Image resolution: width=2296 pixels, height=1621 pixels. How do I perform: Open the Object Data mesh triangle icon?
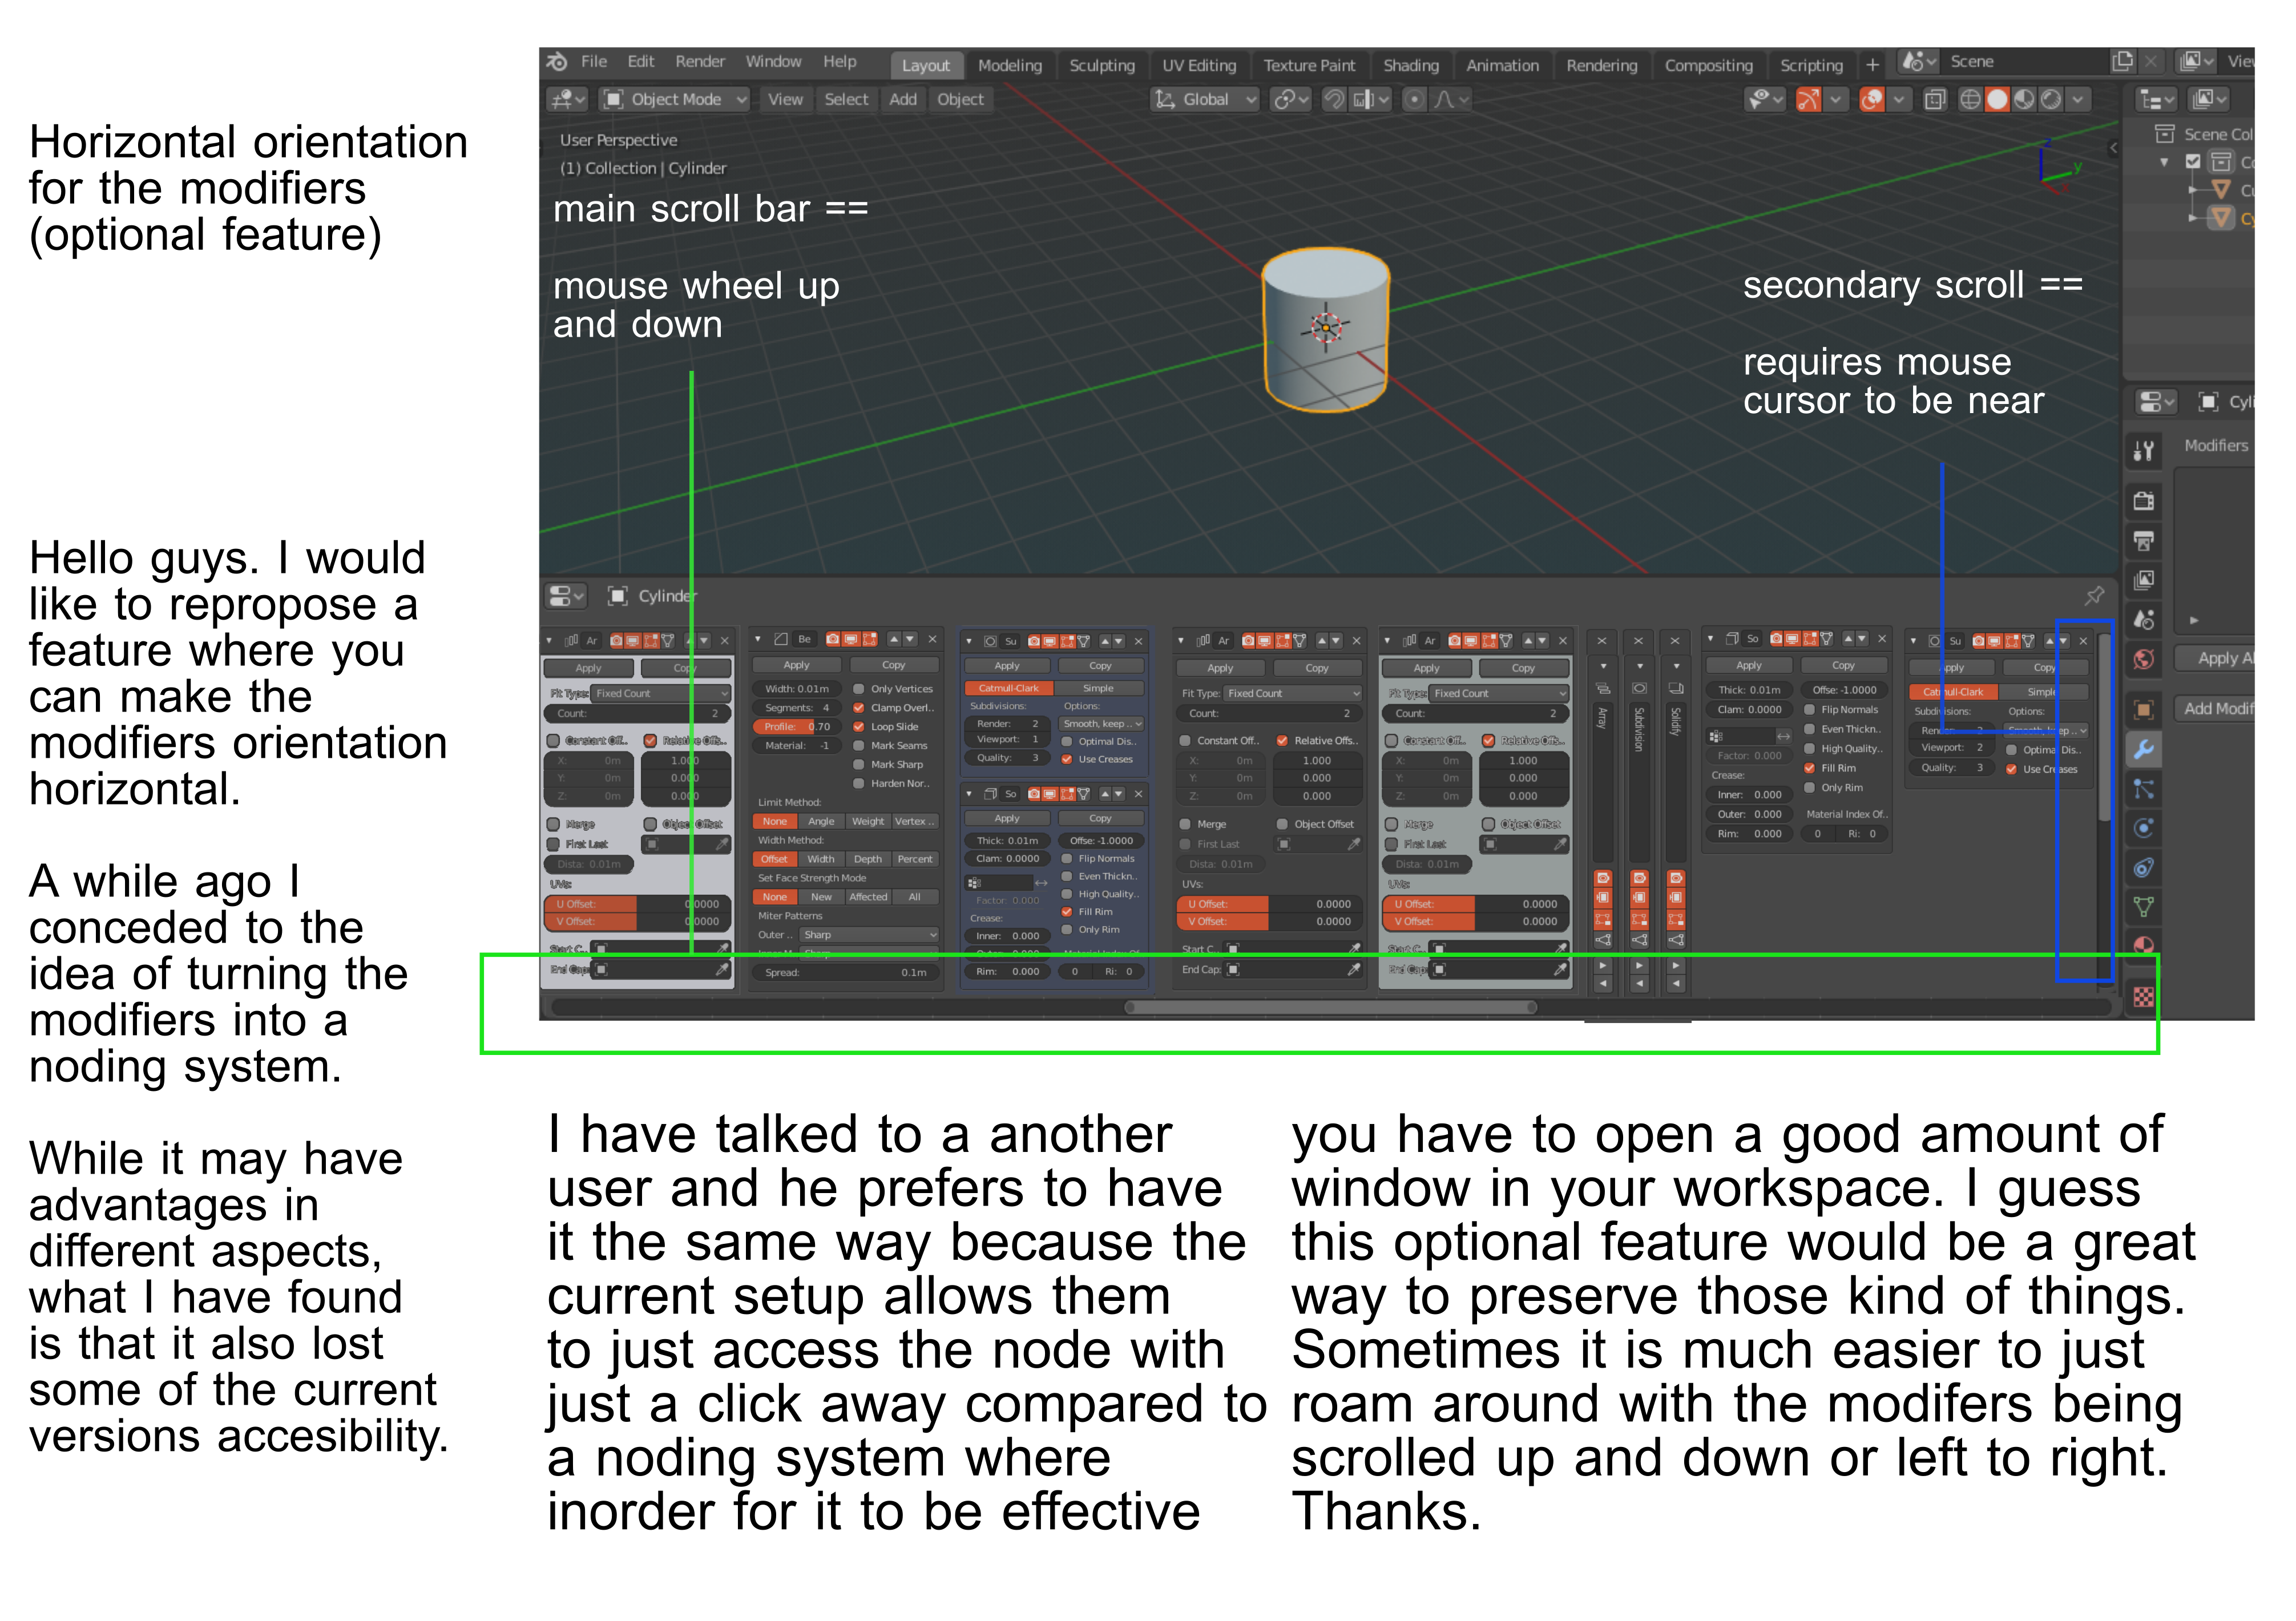pyautogui.click(x=2143, y=907)
